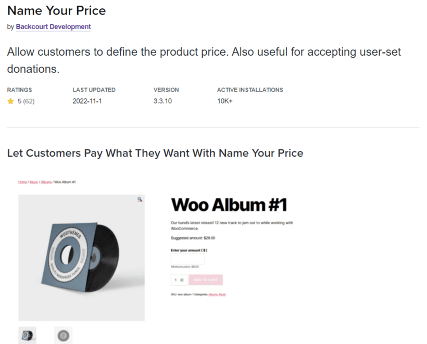This screenshot has width=427, height=344.
Task: Select the tilted vinyl album thumbnail
Action: [x=28, y=335]
